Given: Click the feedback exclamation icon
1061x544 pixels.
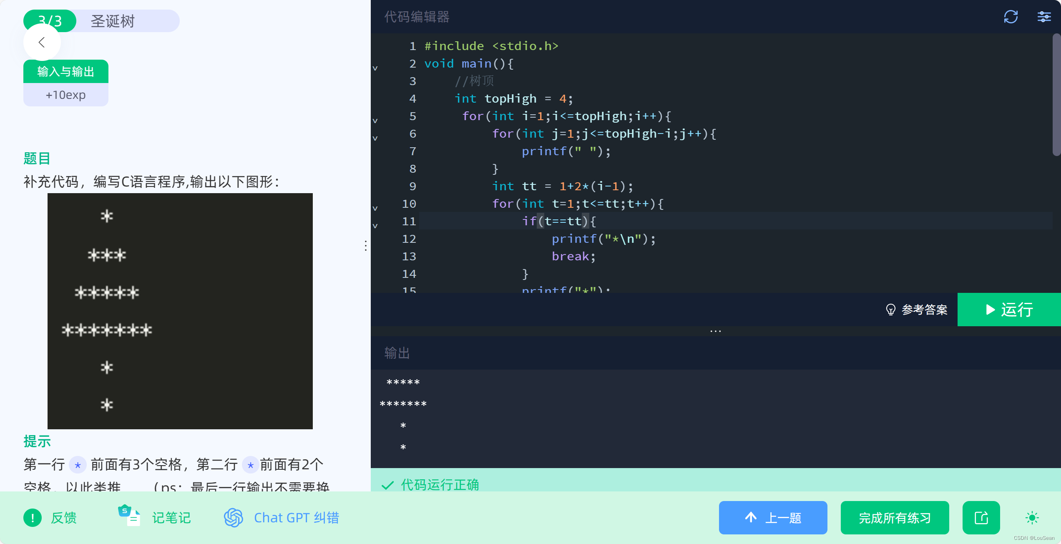Looking at the screenshot, I should tap(33, 518).
